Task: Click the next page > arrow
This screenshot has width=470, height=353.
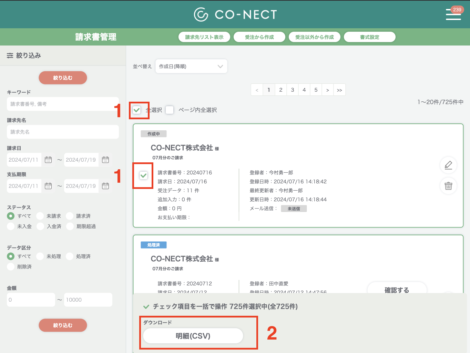Action: pos(327,90)
